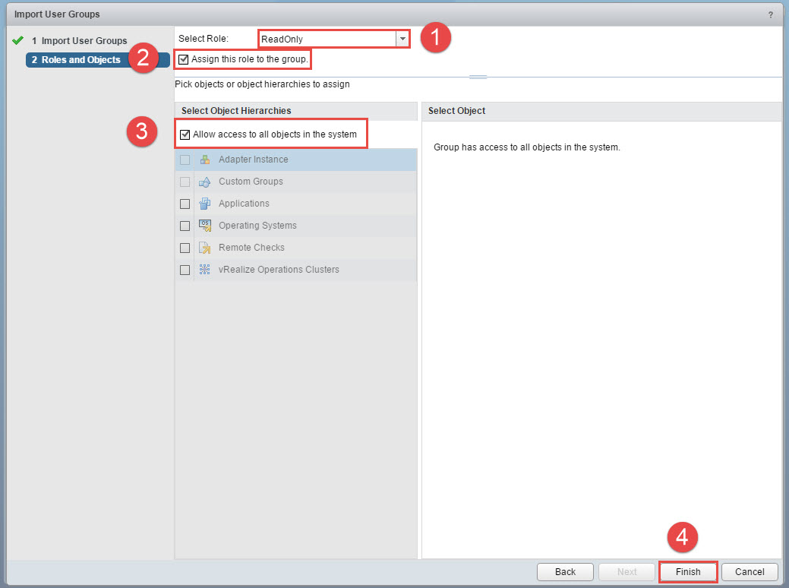Image resolution: width=789 pixels, height=588 pixels.
Task: Click the Adapter Instance icon
Action: [204, 160]
